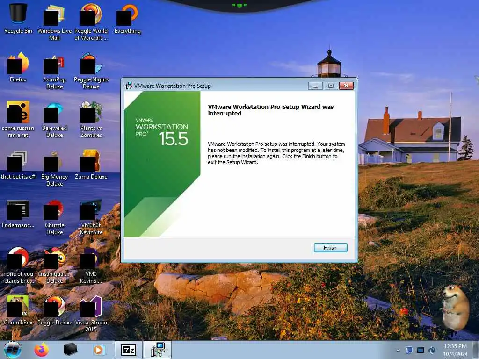This screenshot has width=479, height=359.
Task: Launch Firefox from the taskbar
Action: pyautogui.click(x=42, y=350)
